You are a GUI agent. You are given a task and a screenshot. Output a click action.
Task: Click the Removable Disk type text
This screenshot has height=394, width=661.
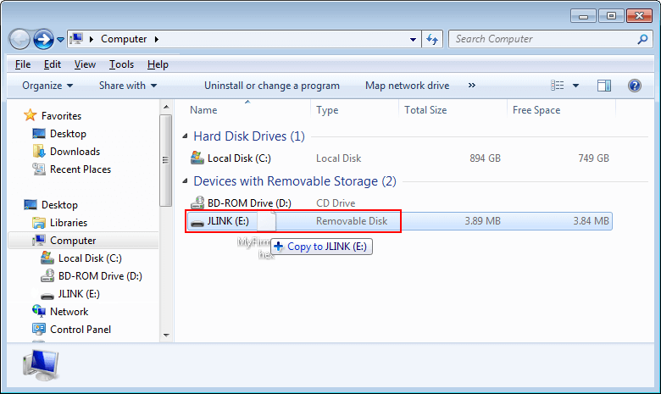click(x=352, y=221)
